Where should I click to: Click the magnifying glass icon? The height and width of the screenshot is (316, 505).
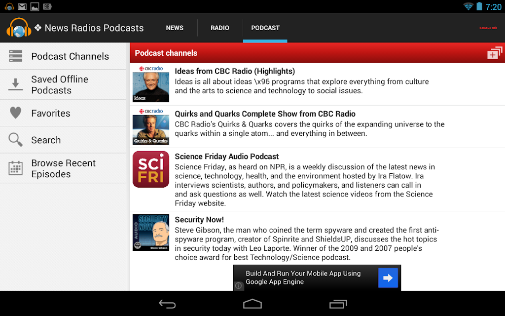15,140
